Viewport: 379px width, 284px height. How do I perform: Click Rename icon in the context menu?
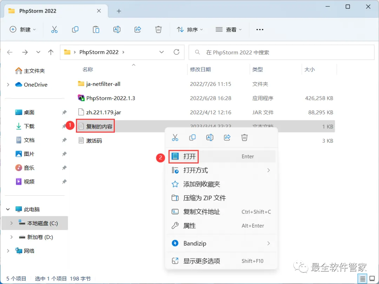[x=210, y=138]
